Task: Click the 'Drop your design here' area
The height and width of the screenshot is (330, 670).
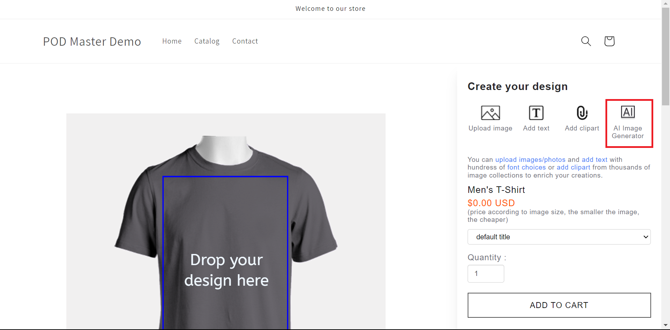Action: 225,253
